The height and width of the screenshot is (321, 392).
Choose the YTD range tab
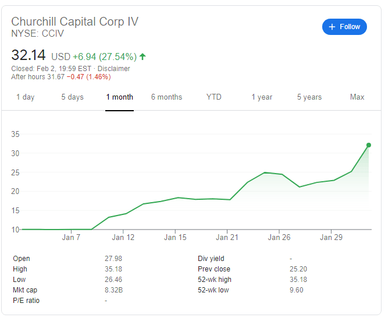click(x=213, y=97)
